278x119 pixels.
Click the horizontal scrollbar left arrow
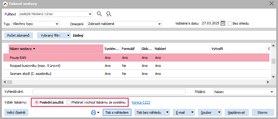pyautogui.click(x=5, y=82)
